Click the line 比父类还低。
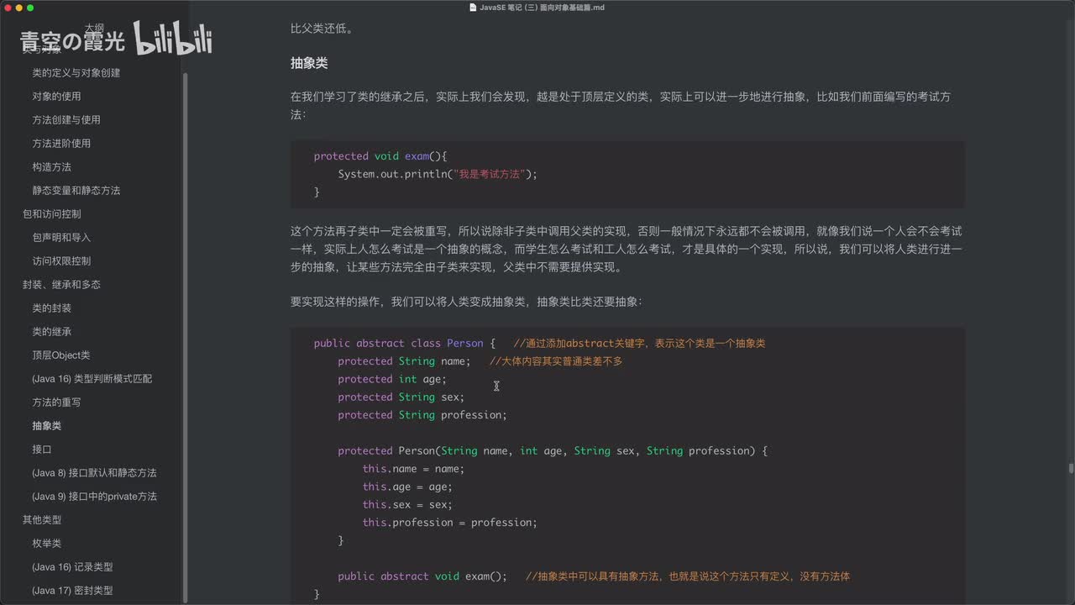 [x=322, y=29]
